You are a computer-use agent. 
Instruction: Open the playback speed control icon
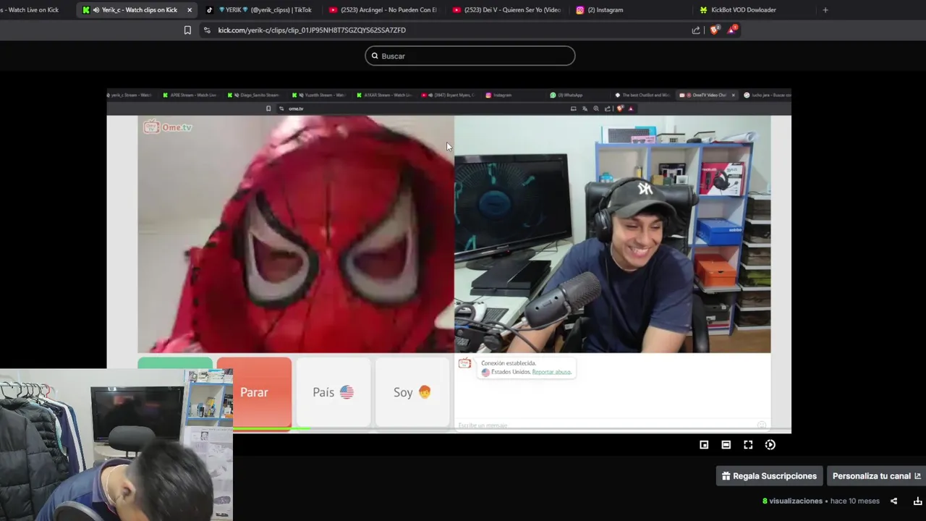(770, 445)
